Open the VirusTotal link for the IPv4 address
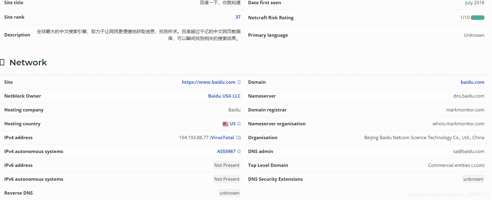This screenshot has width=492, height=200. [222, 138]
